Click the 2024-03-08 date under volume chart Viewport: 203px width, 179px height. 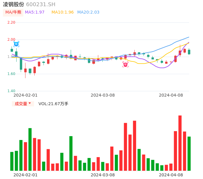pyautogui.click(x=103, y=175)
